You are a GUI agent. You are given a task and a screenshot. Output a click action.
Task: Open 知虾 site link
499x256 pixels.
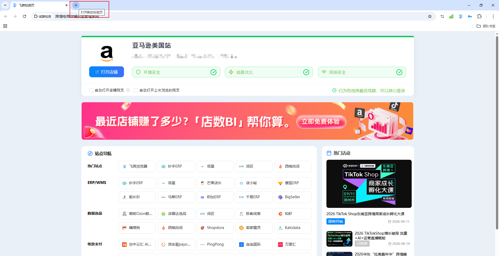pyautogui.click(x=293, y=214)
